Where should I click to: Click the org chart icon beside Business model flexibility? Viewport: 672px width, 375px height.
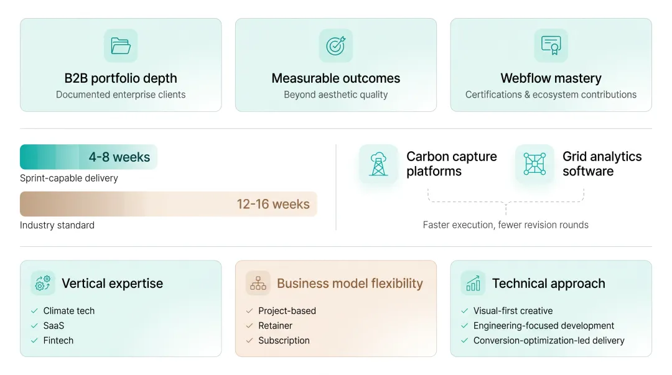click(x=258, y=284)
